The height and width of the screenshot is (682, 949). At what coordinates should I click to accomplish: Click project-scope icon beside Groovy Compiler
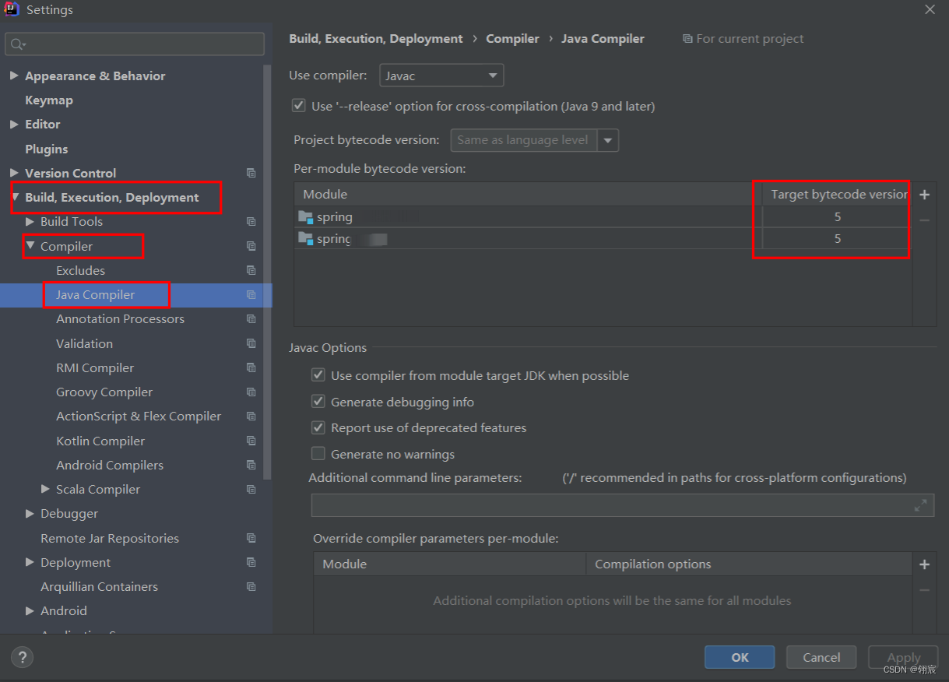pyautogui.click(x=251, y=392)
